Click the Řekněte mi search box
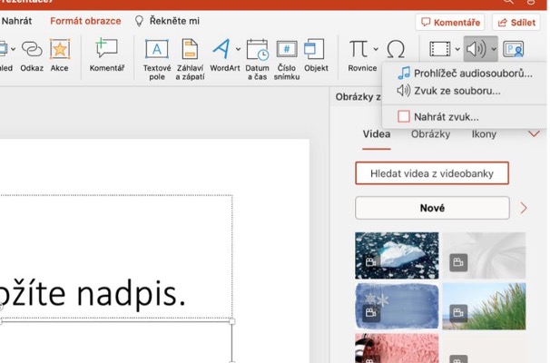This screenshot has width=550, height=363. point(167,21)
